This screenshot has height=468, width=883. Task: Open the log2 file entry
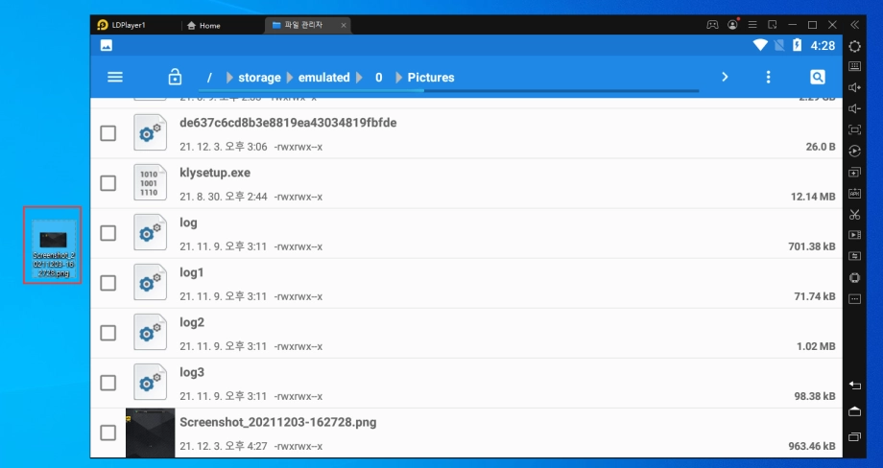tap(466, 334)
